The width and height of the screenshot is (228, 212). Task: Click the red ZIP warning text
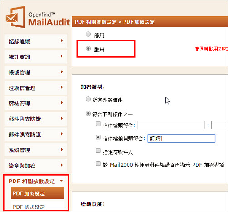(x=211, y=49)
